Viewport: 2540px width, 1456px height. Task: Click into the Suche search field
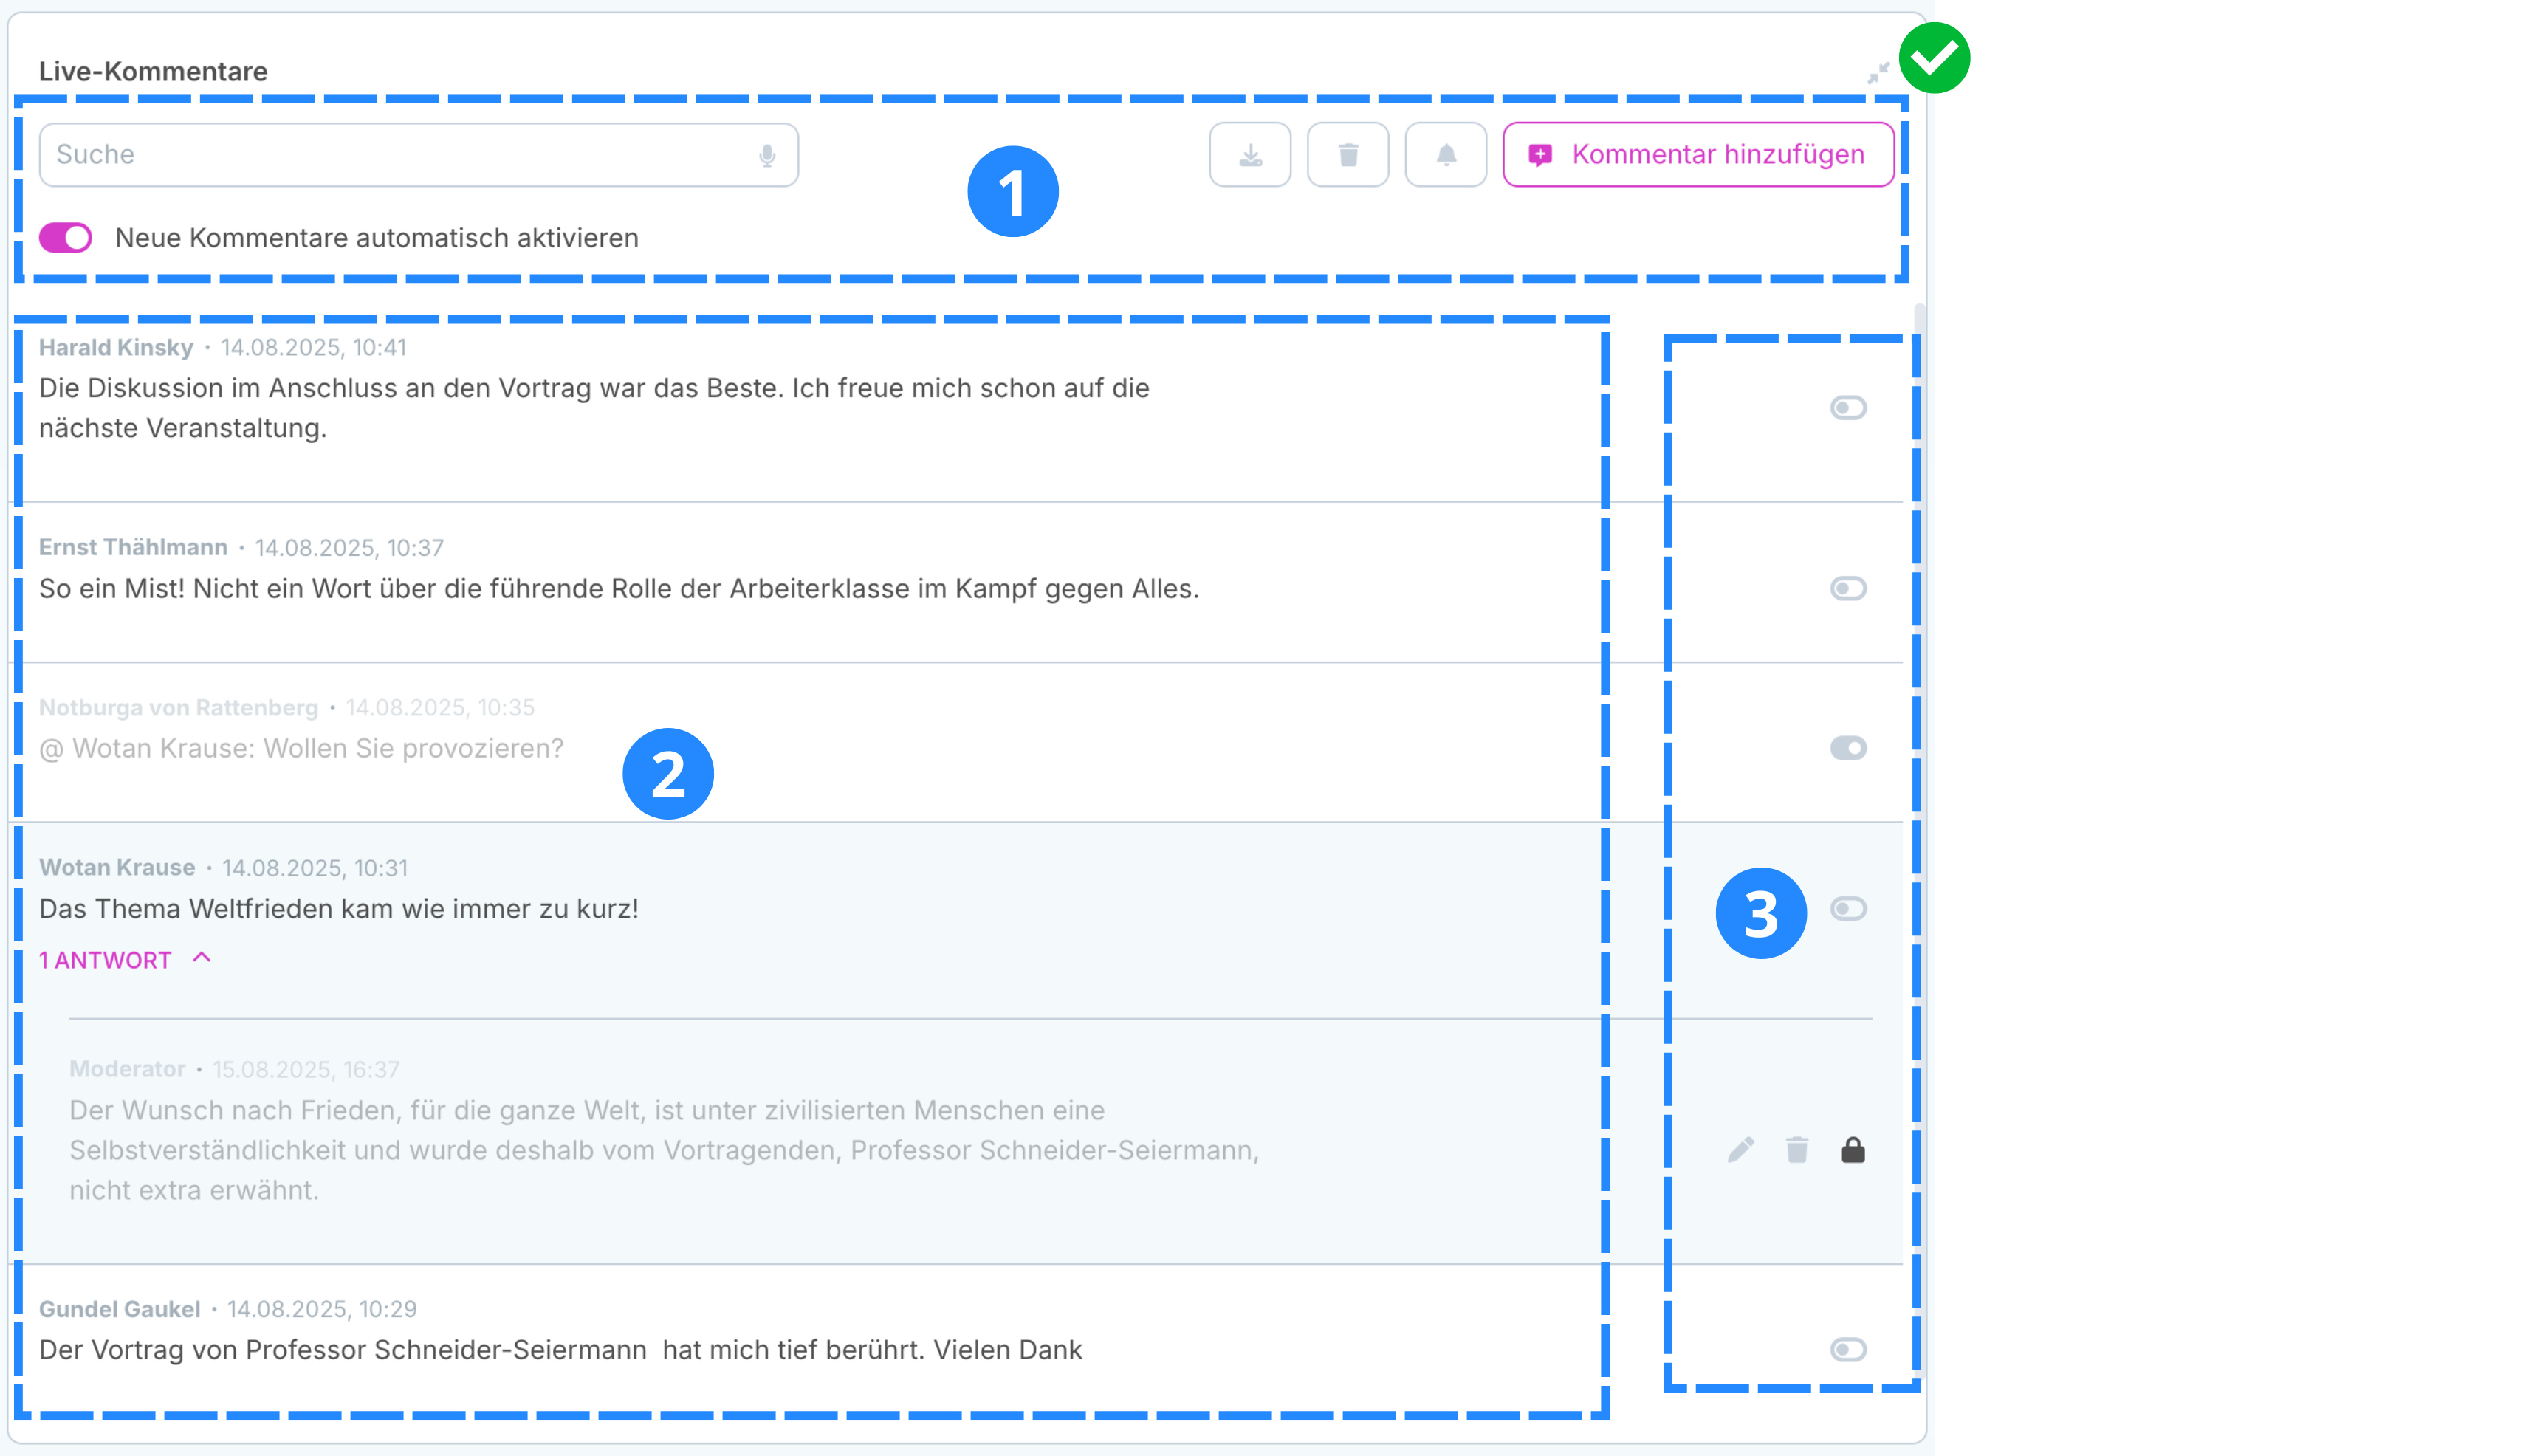click(x=400, y=155)
